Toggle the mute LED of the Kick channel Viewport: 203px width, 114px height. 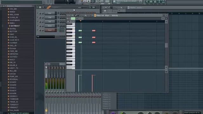pyautogui.click(x=38, y=13)
